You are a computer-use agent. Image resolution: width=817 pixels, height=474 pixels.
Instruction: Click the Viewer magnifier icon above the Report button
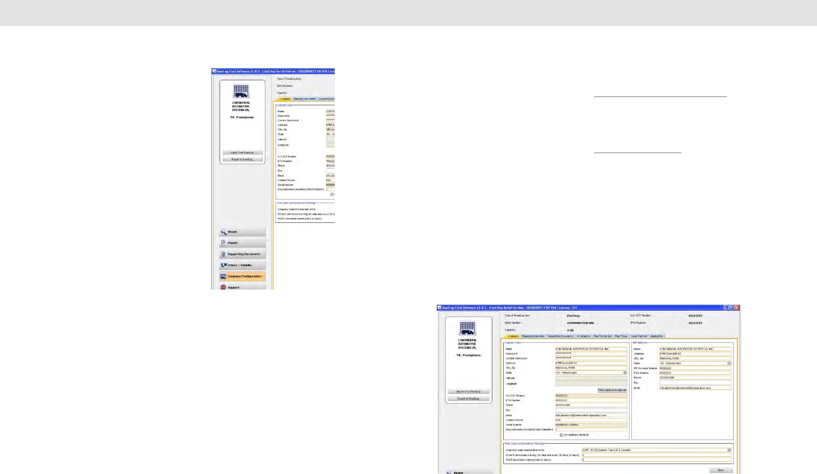(223, 232)
